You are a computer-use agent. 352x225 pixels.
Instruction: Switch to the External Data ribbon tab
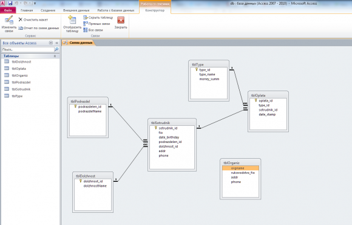76,10
